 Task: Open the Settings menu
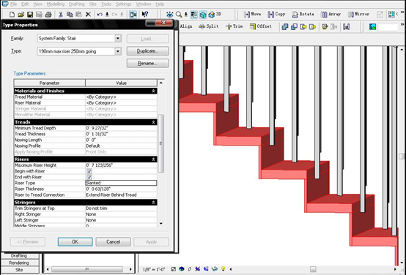[x=123, y=4]
